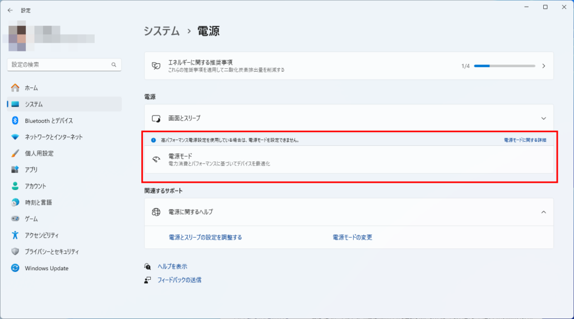Click the user profile avatar
Screen dimensions: 574x319
click(x=17, y=38)
